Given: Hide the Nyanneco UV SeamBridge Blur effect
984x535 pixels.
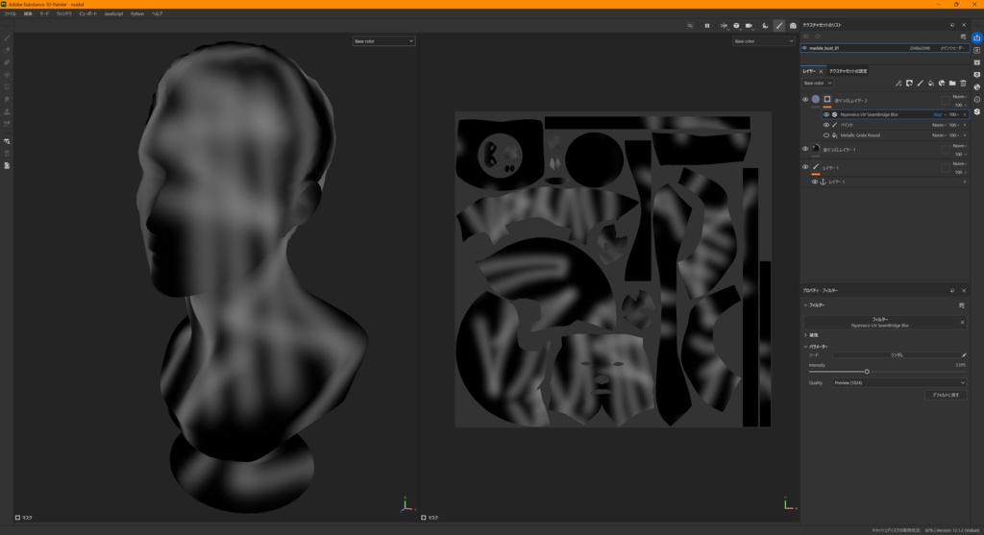Looking at the screenshot, I should [825, 114].
